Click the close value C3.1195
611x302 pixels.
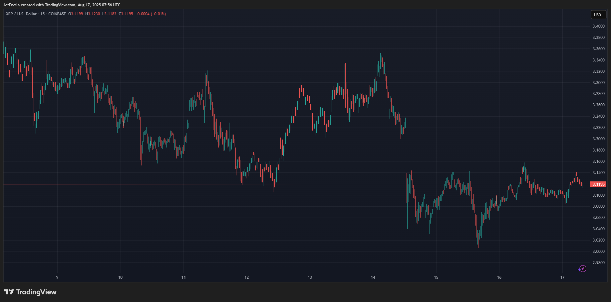(126, 14)
